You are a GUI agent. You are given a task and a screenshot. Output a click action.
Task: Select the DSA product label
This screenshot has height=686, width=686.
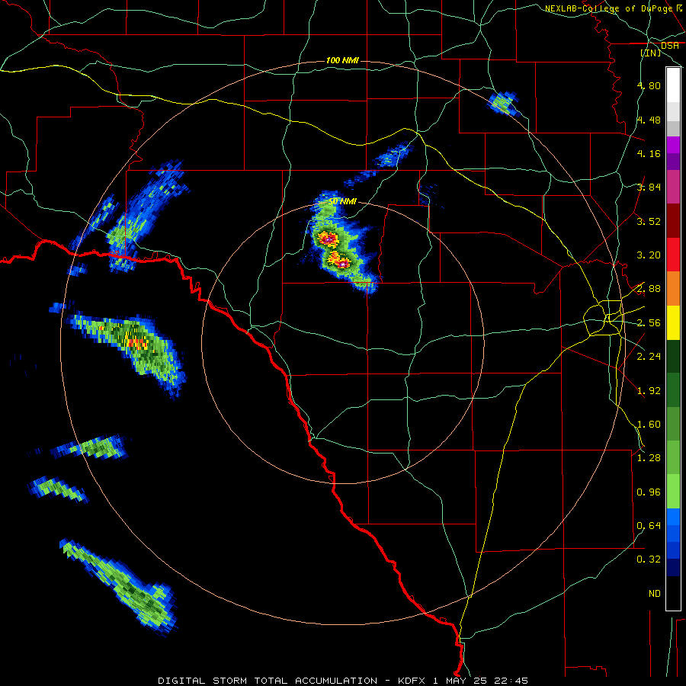[670, 46]
